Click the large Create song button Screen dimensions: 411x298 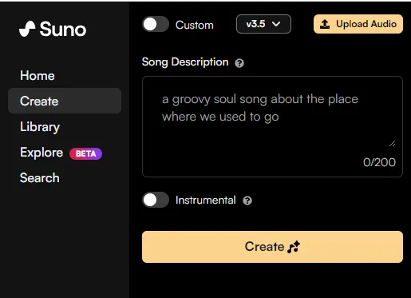[272, 247]
